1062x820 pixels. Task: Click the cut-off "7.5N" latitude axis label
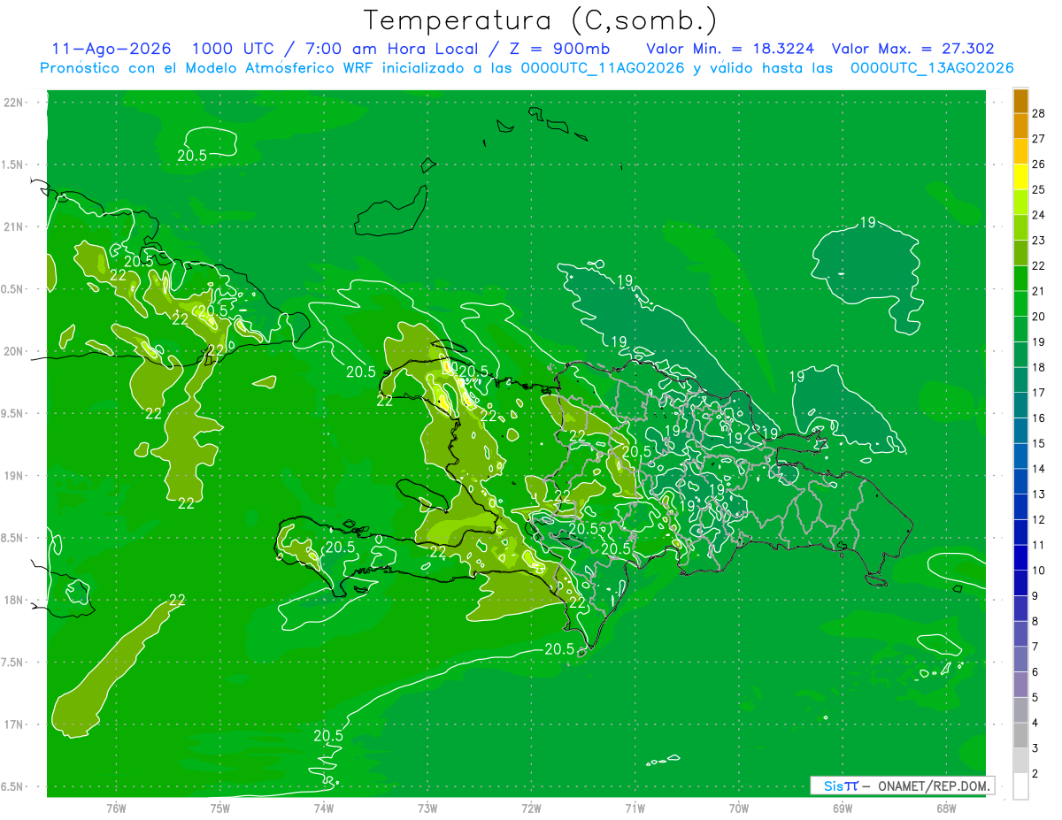click(12, 662)
